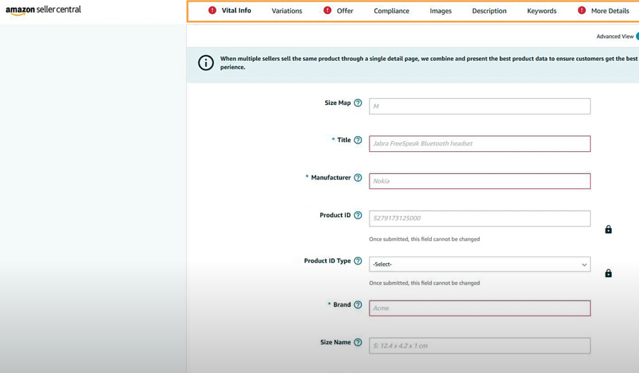Click the help icon next to Size Map
Viewport: 639px width, 373px height.
358,103
